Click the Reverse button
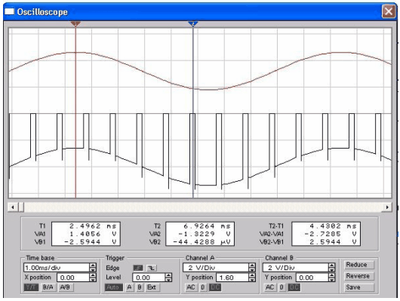Image resolution: width=400 pixels, height=301 pixels. pyautogui.click(x=358, y=276)
